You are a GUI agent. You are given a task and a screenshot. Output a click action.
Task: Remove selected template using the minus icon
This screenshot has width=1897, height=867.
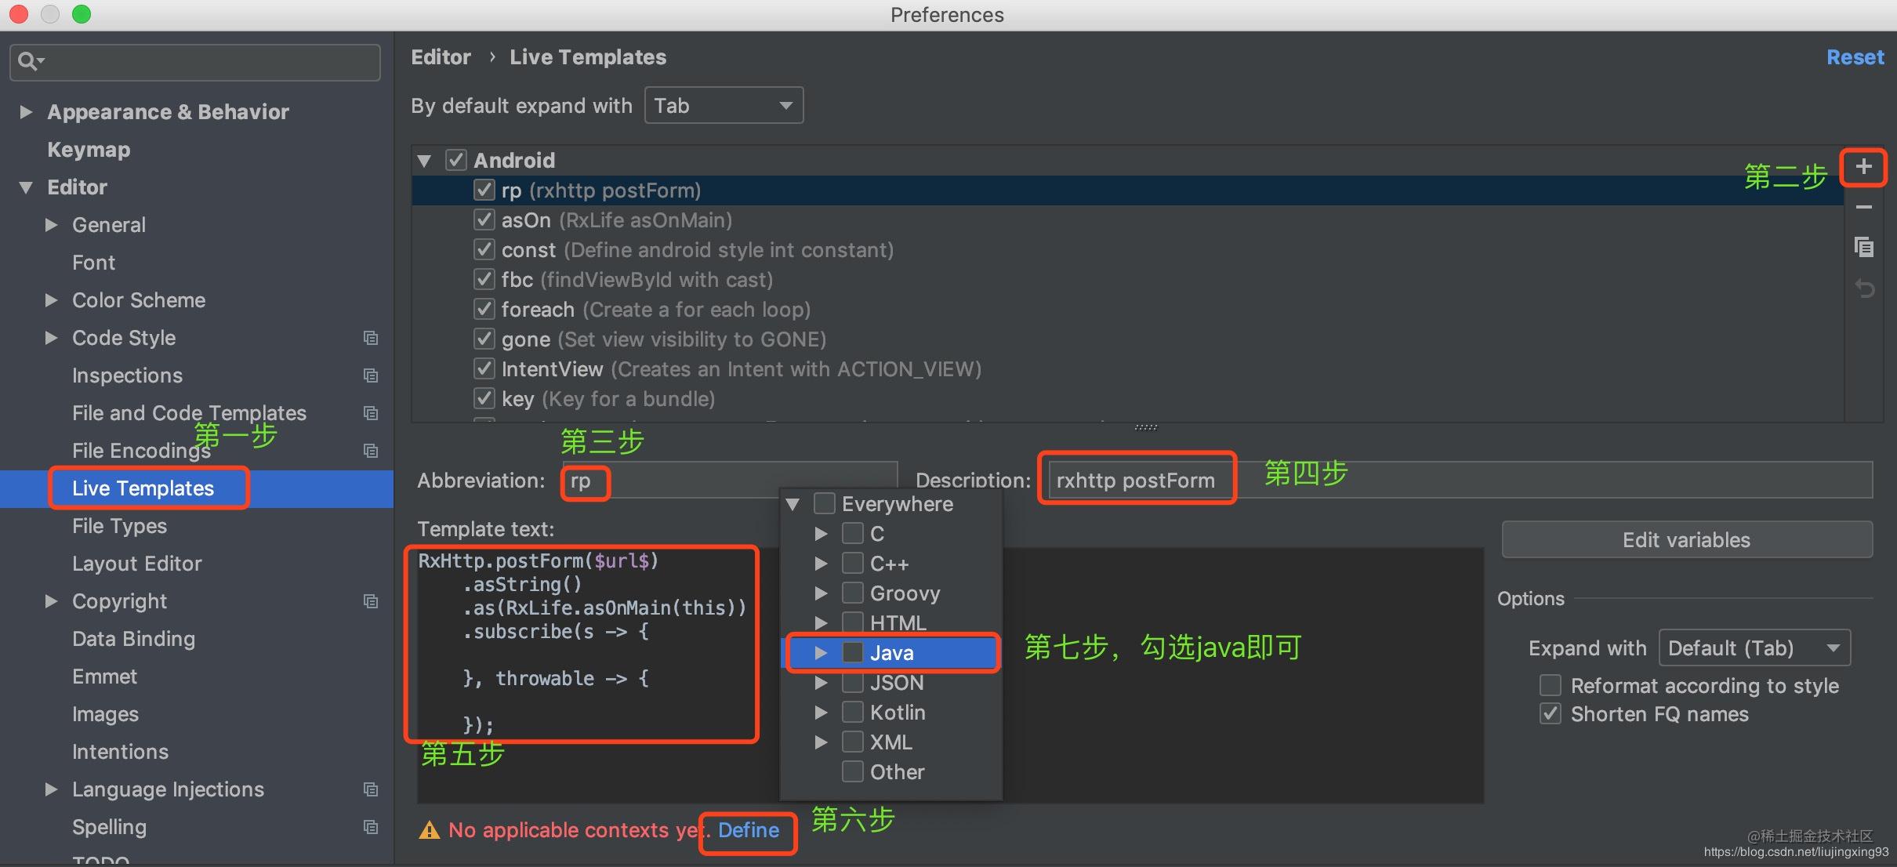(1863, 206)
